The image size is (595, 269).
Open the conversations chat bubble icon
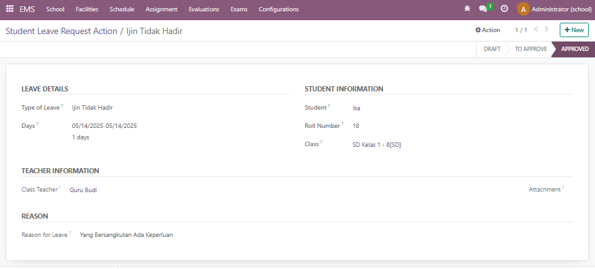[483, 9]
